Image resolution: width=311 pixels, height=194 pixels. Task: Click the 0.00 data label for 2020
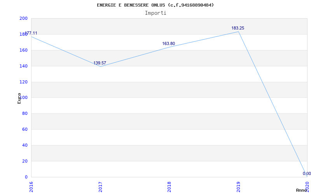coord(307,173)
